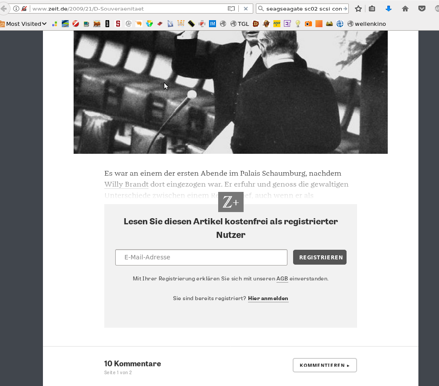Viewport: 439px width, 386px height.
Task: Bookmark this page with the star icon
Action: [x=358, y=9]
